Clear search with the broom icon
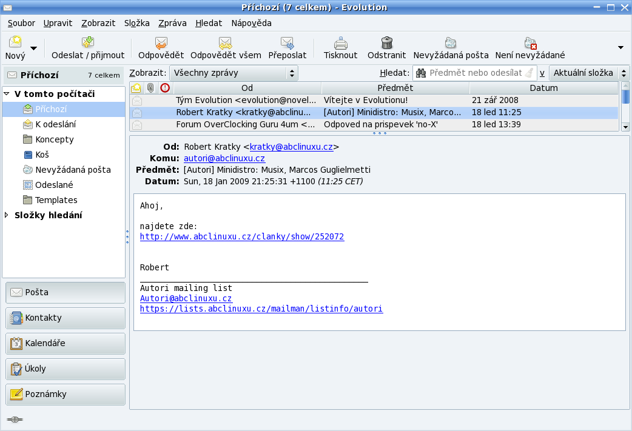 529,73
